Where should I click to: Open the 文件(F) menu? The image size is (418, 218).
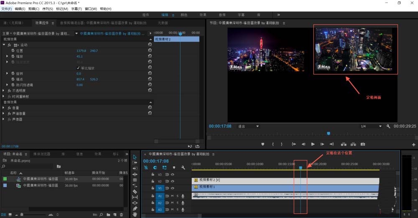click(x=7, y=9)
